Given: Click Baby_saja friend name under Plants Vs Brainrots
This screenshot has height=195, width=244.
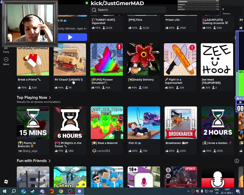Looking at the screenshot, I should pyautogui.click(x=30, y=151).
